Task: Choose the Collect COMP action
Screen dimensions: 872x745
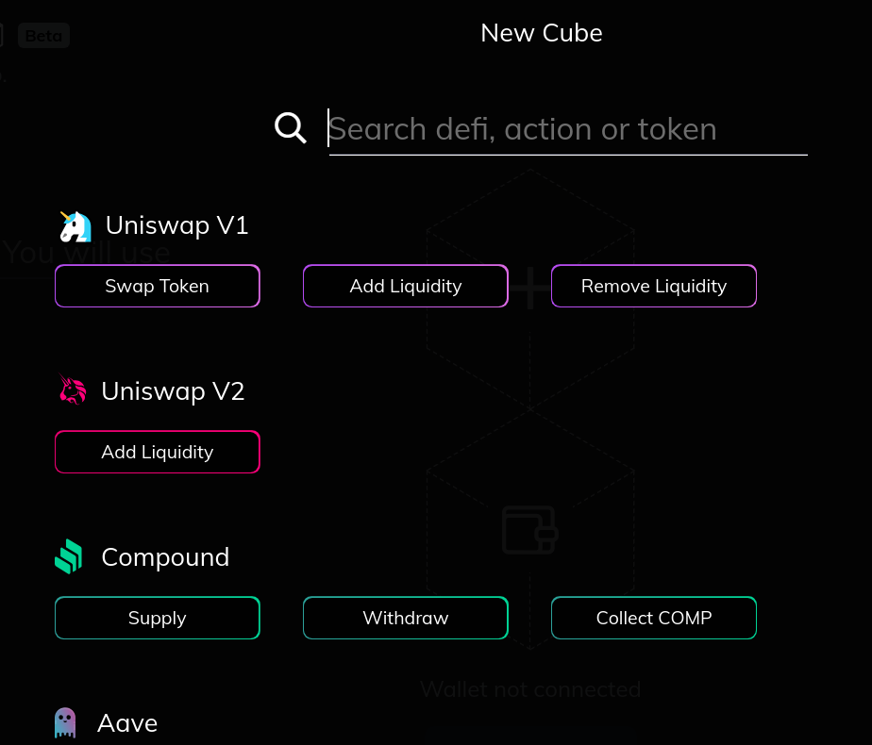Action: tap(653, 618)
